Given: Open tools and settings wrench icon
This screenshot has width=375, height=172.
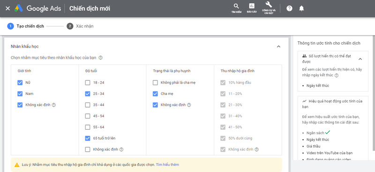Looking at the screenshot, I should (x=269, y=8).
